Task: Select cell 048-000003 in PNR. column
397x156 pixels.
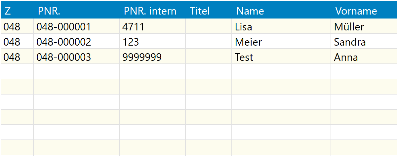Action: point(76,57)
